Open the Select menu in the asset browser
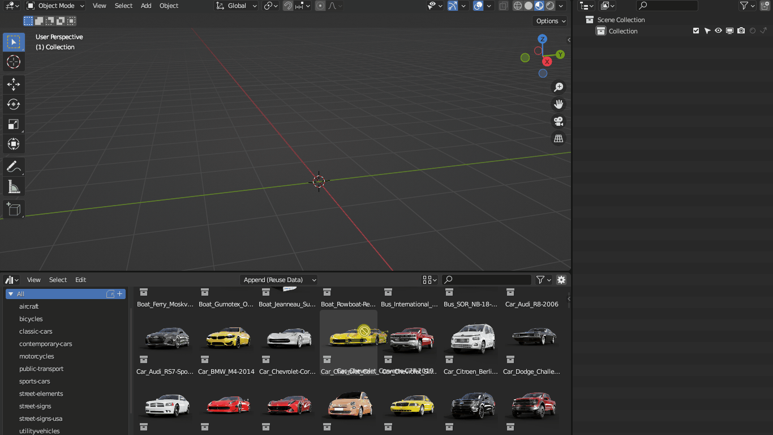 click(58, 279)
